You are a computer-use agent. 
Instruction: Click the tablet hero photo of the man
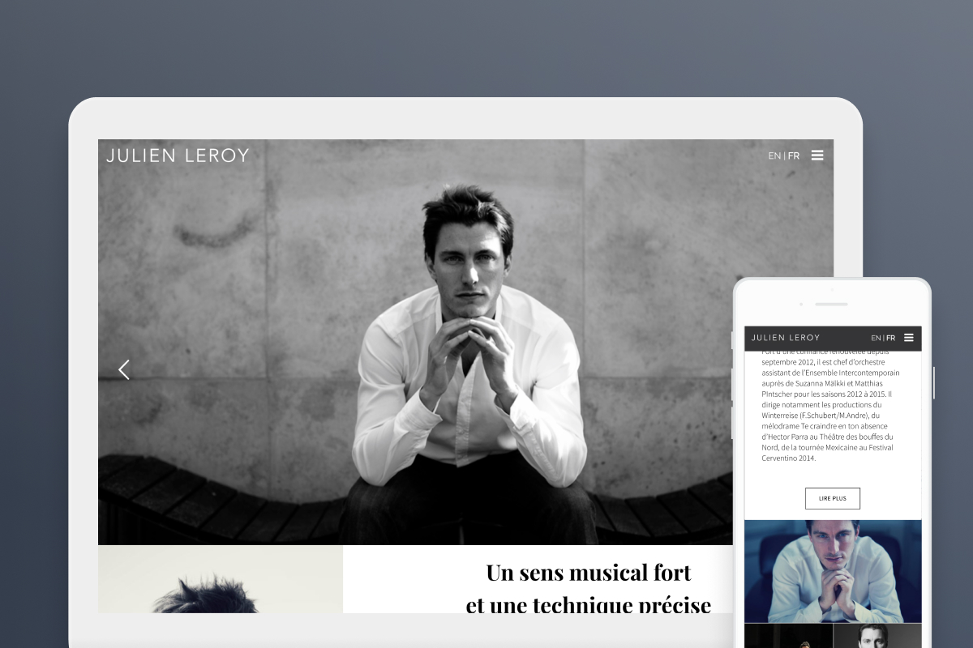point(465,342)
